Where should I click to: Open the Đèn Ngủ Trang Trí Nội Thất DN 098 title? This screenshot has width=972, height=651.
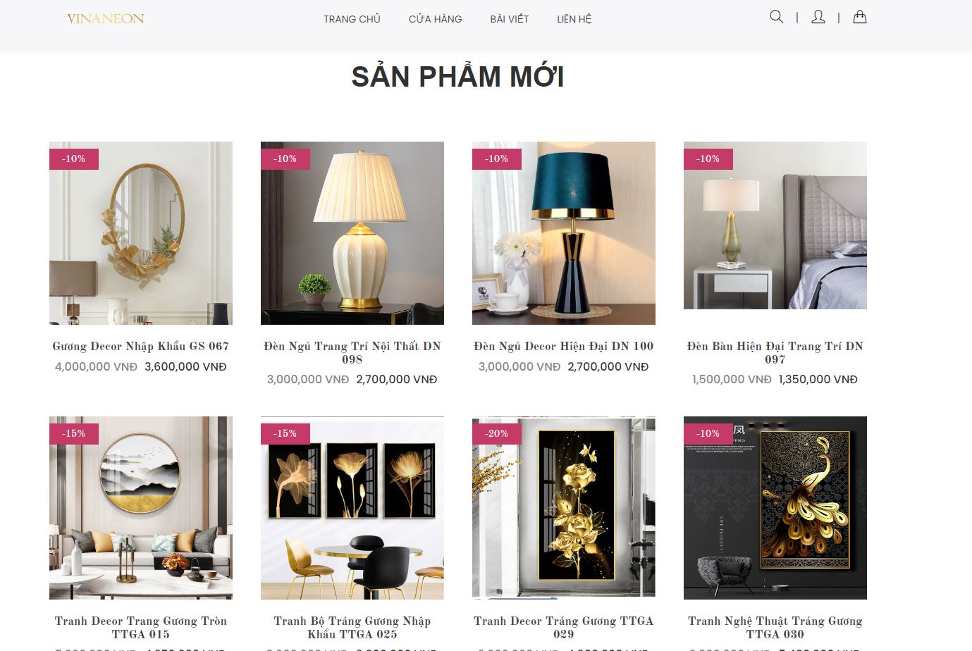(352, 352)
